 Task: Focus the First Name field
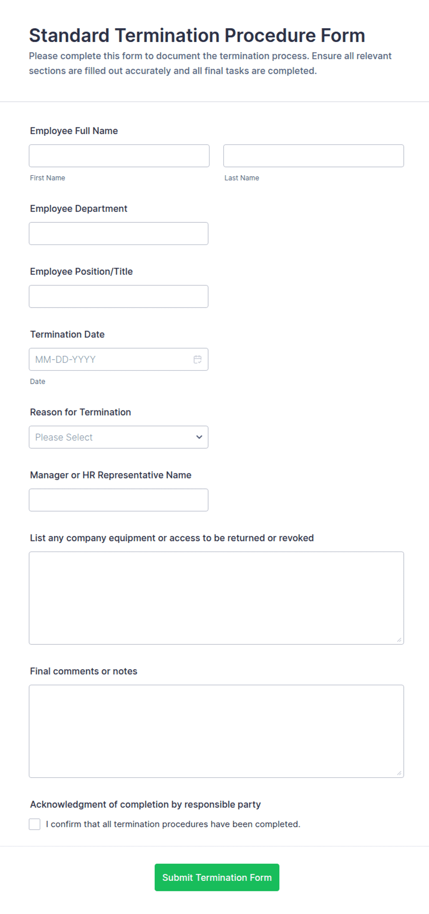[119, 156]
